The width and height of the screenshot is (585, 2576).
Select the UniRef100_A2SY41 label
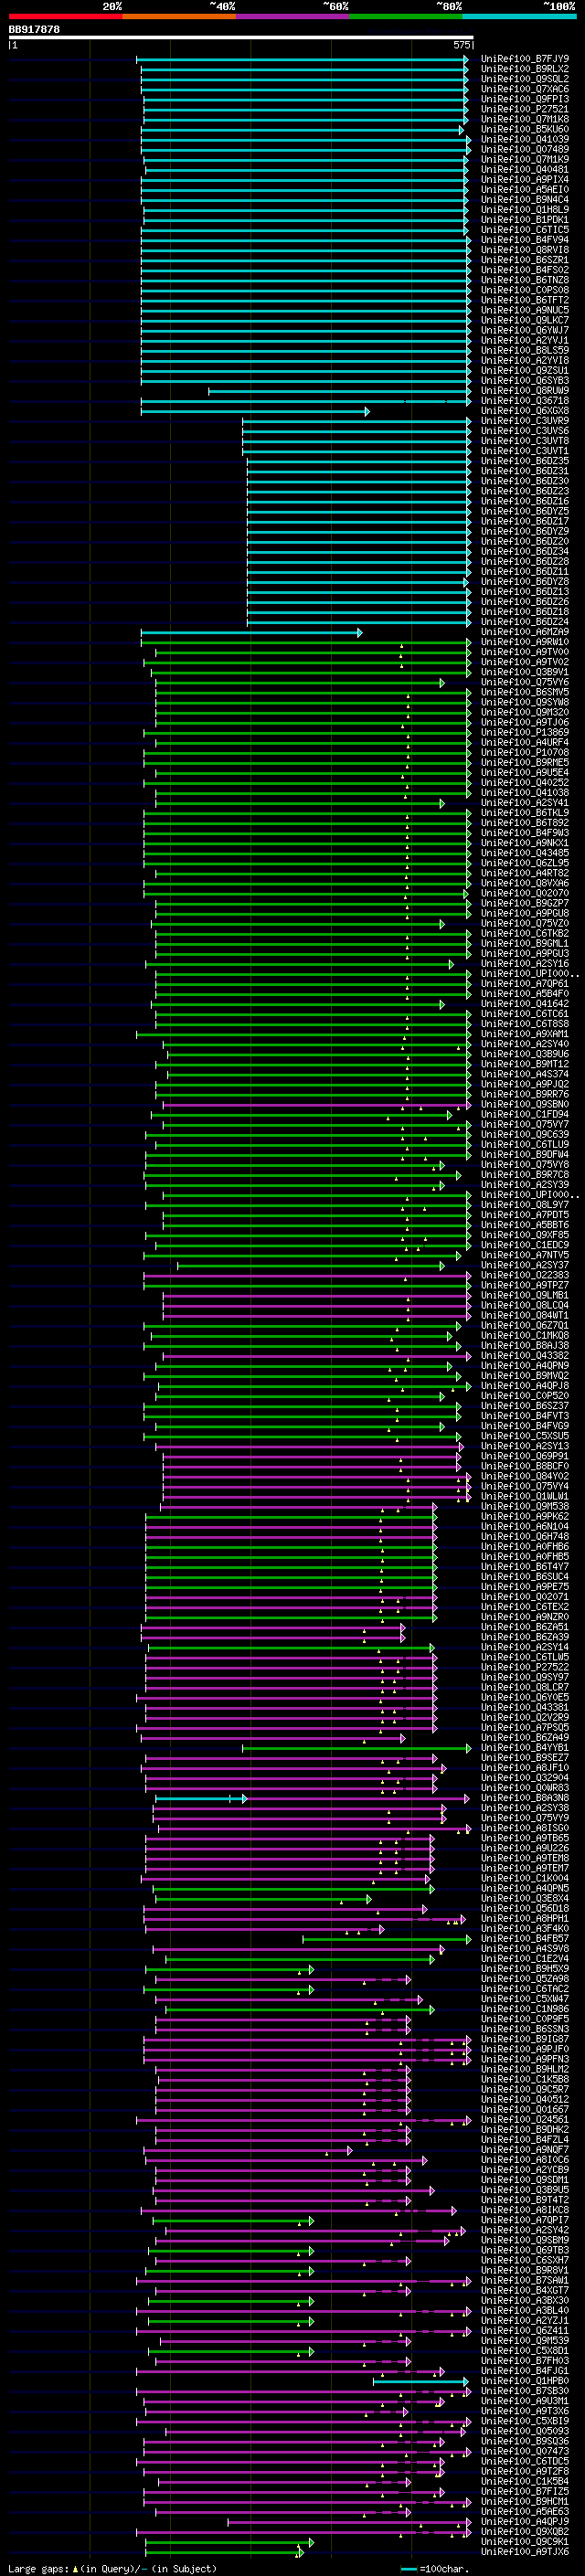click(525, 802)
